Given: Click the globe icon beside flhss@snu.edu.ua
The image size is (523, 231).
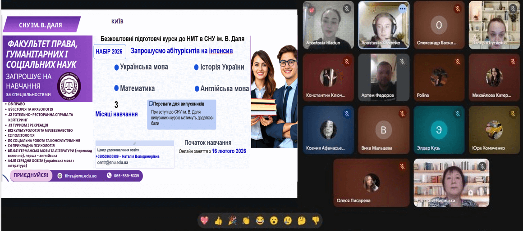Looking at the screenshot, I should (60, 175).
